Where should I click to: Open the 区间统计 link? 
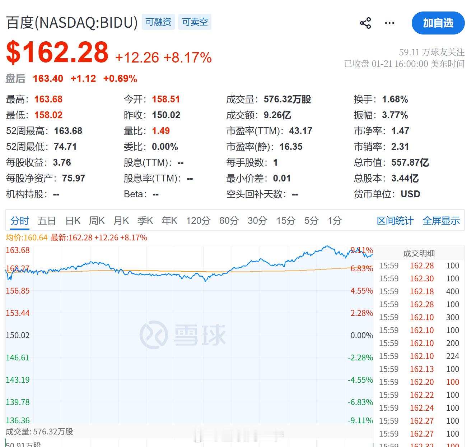tap(395, 221)
